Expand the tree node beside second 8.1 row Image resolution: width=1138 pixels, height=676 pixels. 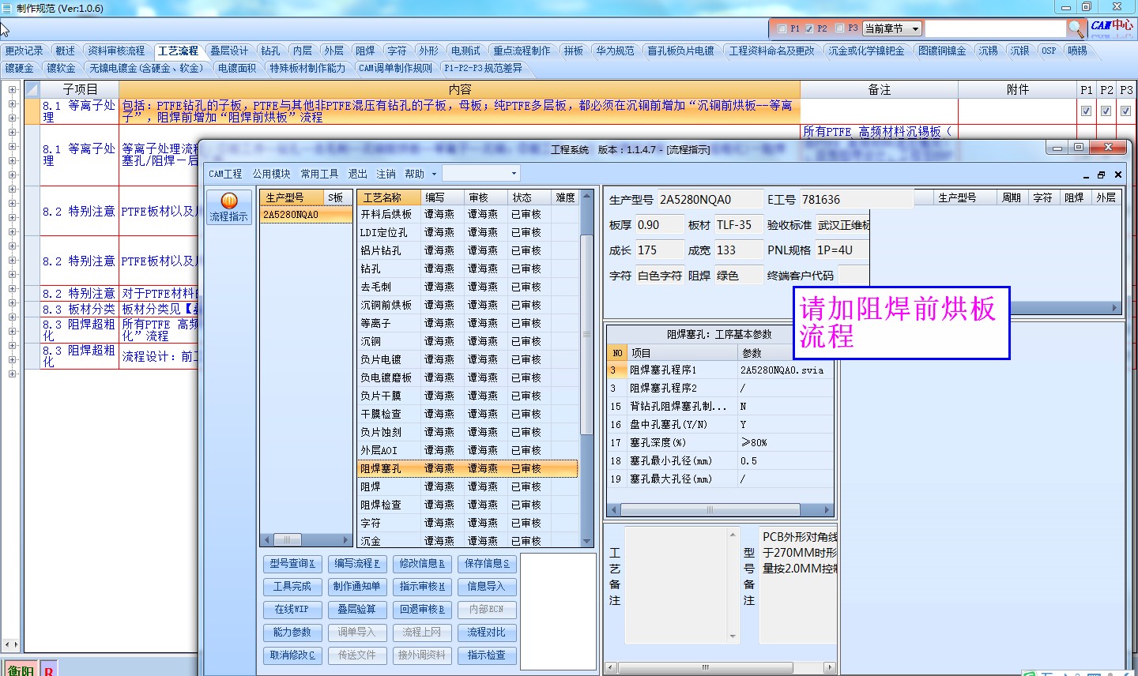coord(12,147)
